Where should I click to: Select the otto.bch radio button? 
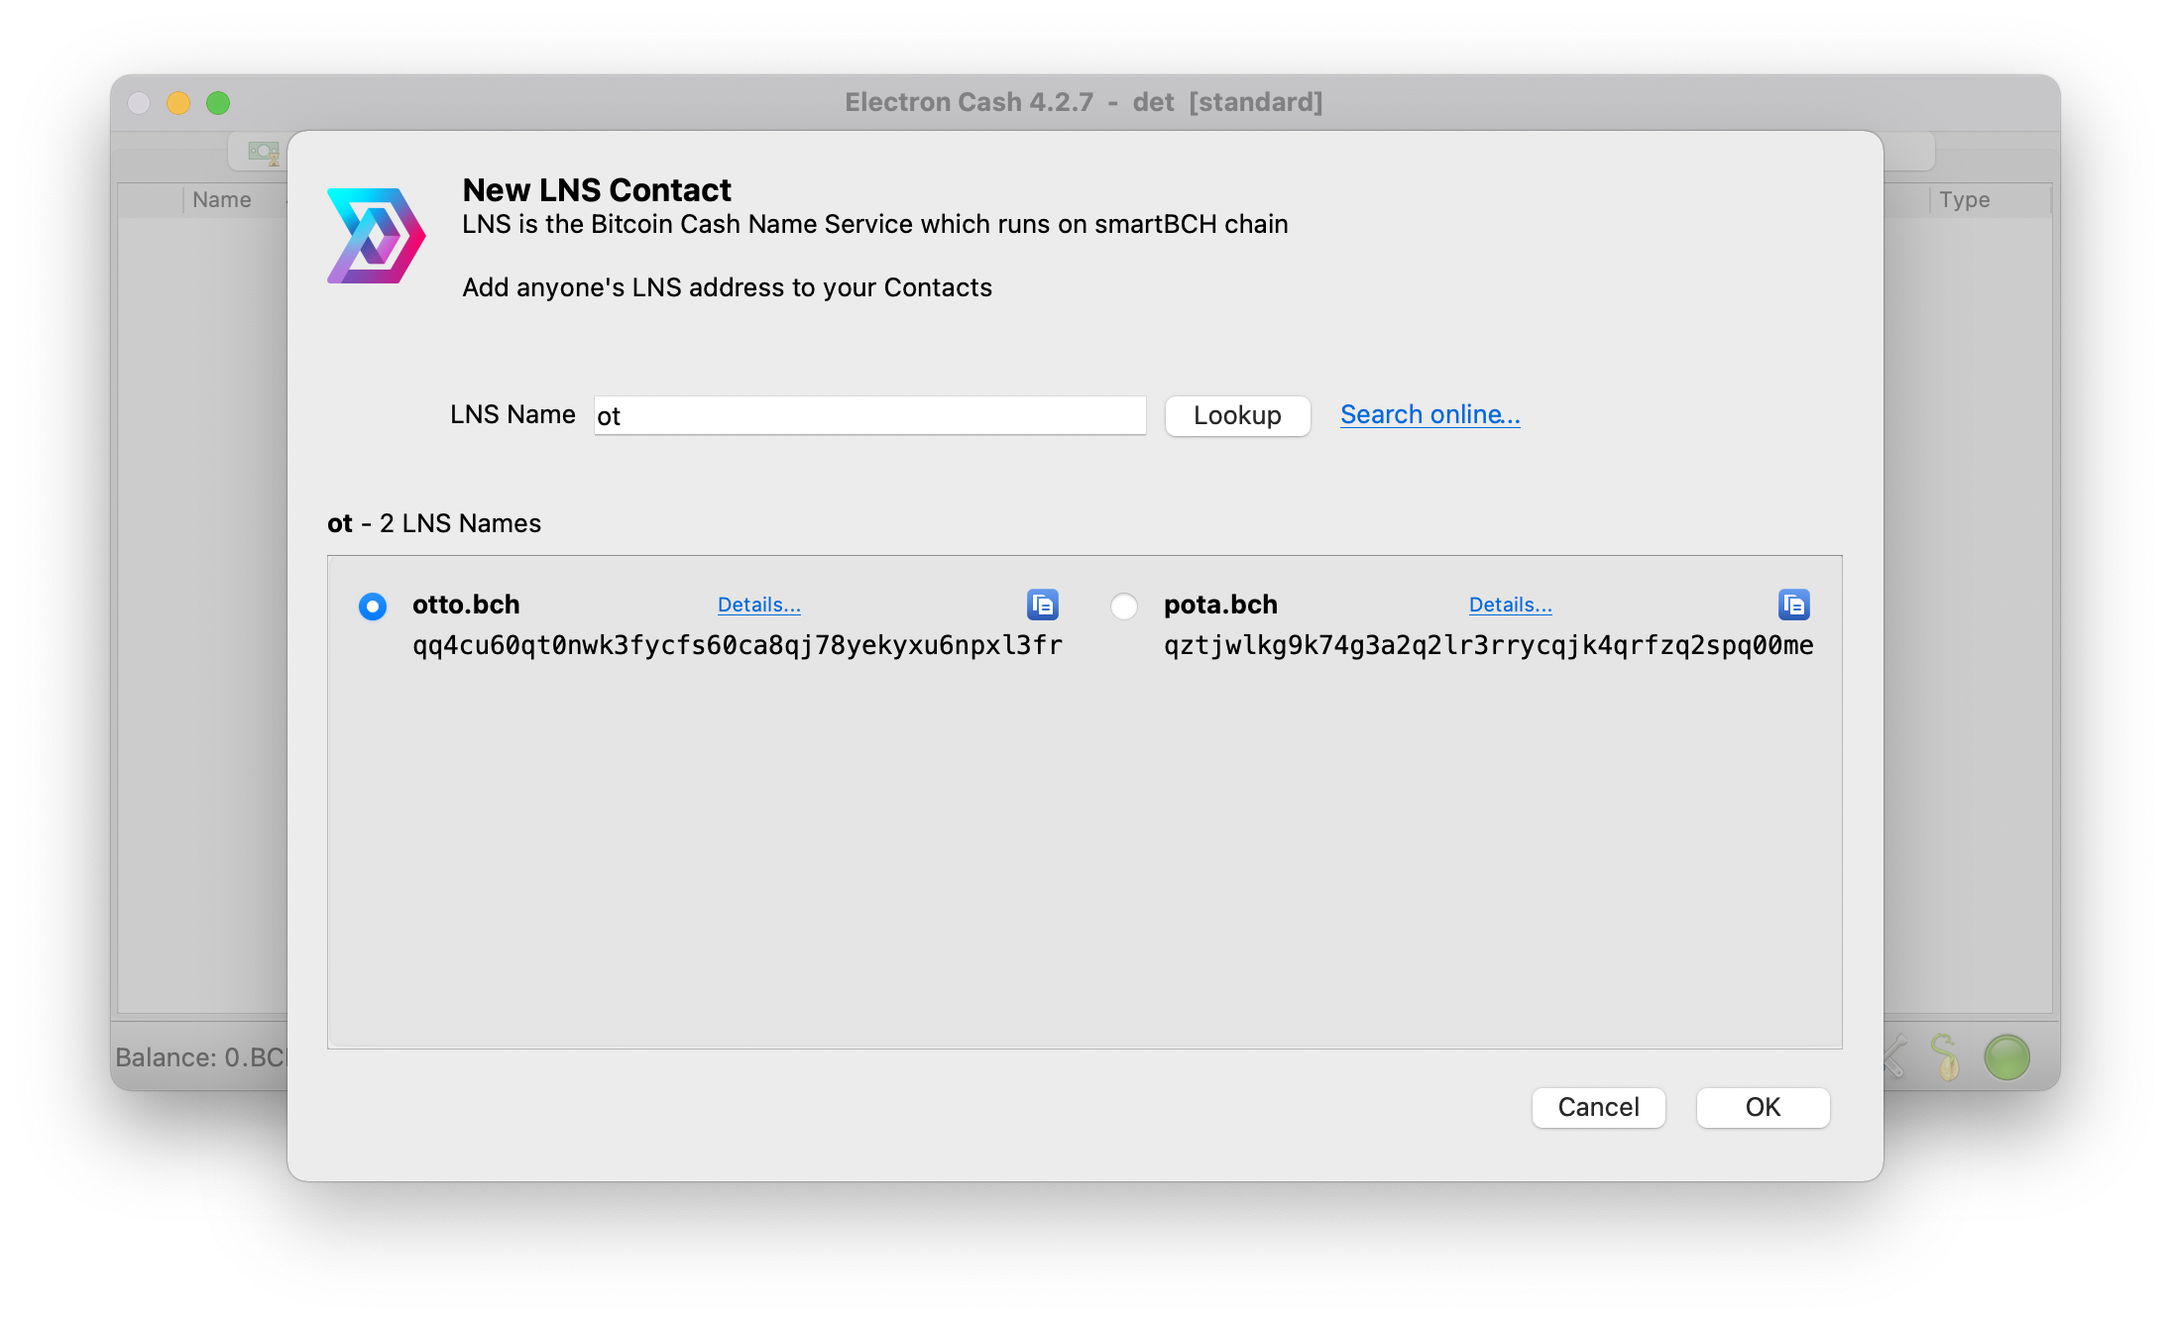coord(373,606)
